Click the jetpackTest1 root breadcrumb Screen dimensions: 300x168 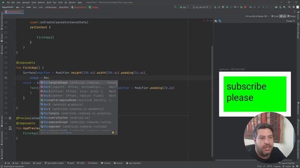pyautogui.click(x=7, y=7)
